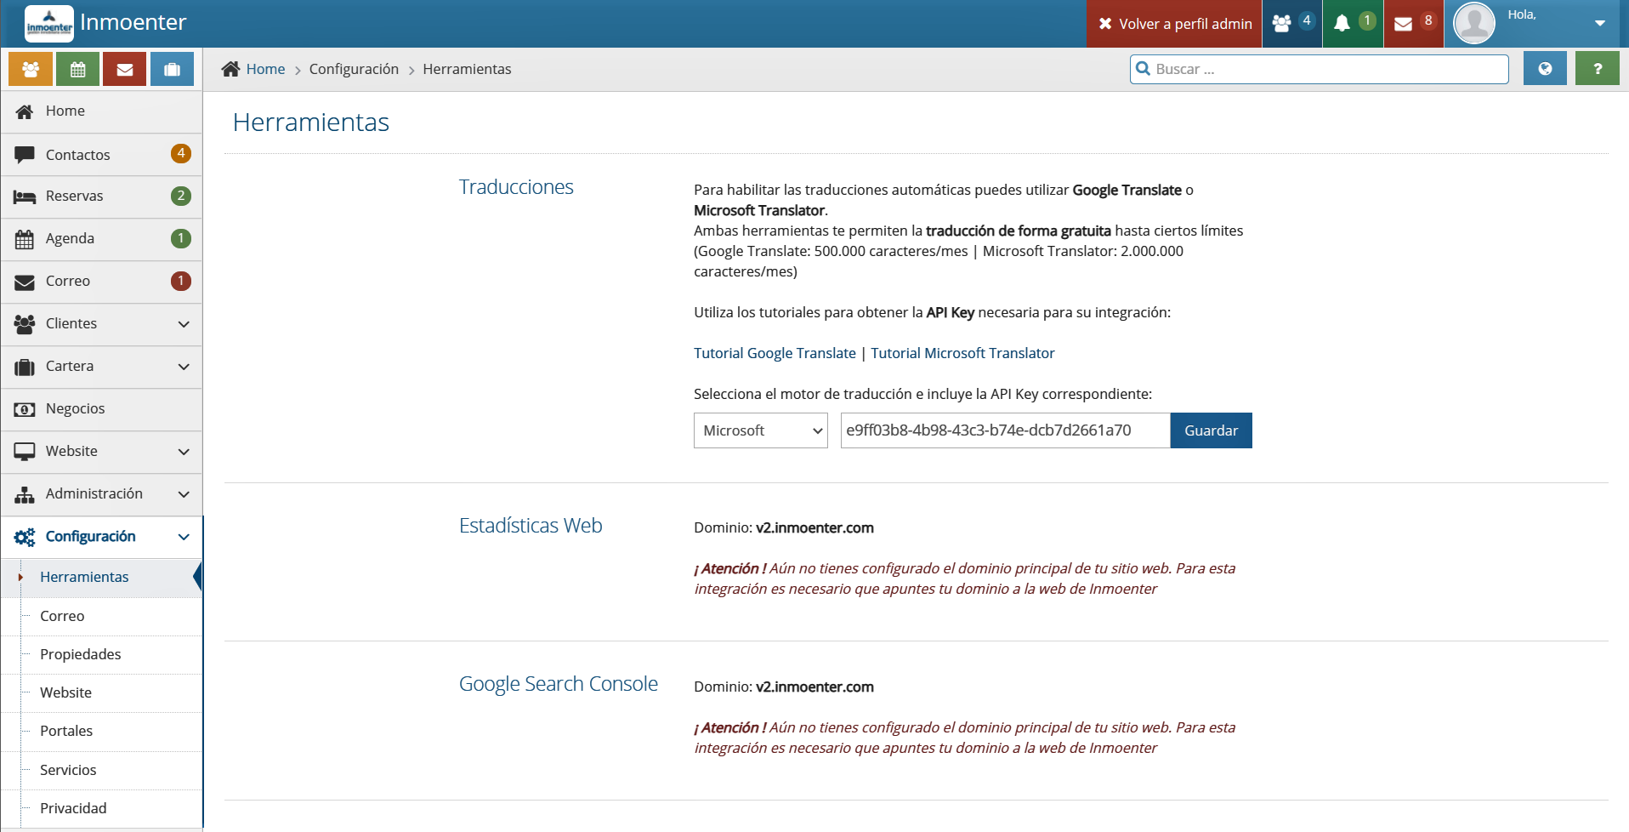Click the home icon in breadcrumb
The image size is (1629, 832).
230,69
